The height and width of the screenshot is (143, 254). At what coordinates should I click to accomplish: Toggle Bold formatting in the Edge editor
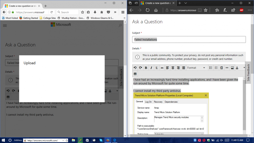[146, 68]
